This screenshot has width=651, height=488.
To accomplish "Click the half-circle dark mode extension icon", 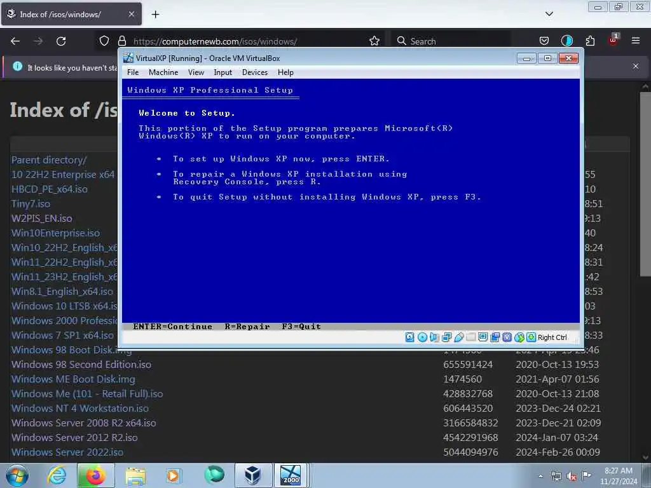I will (566, 41).
